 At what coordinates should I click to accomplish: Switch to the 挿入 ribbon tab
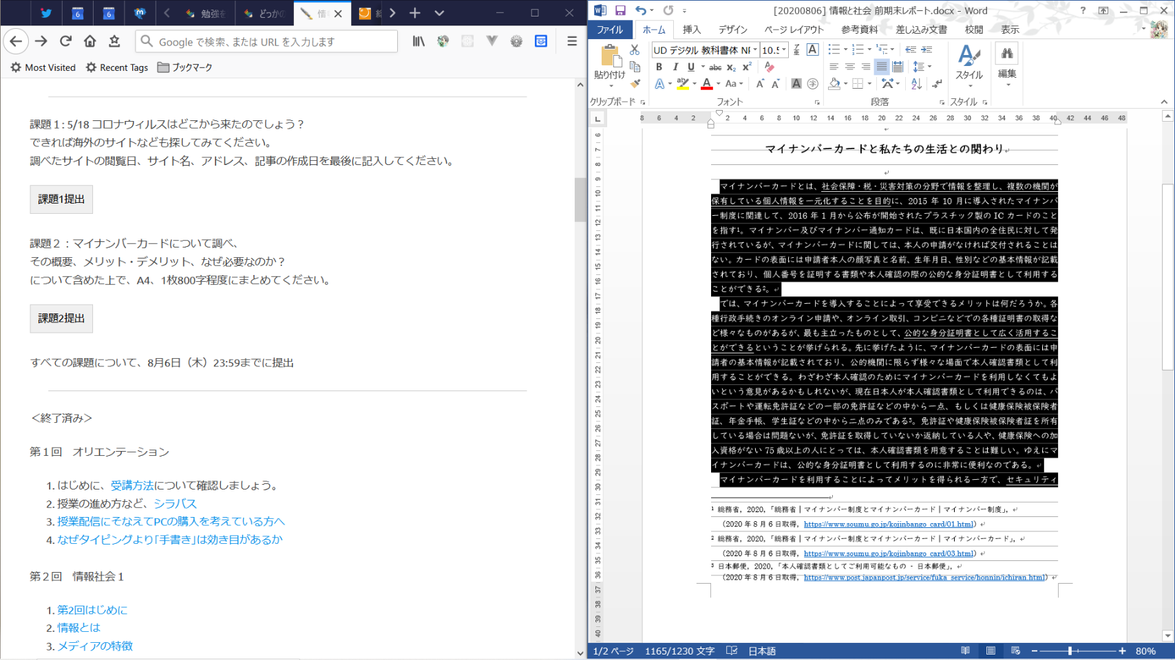tap(691, 30)
